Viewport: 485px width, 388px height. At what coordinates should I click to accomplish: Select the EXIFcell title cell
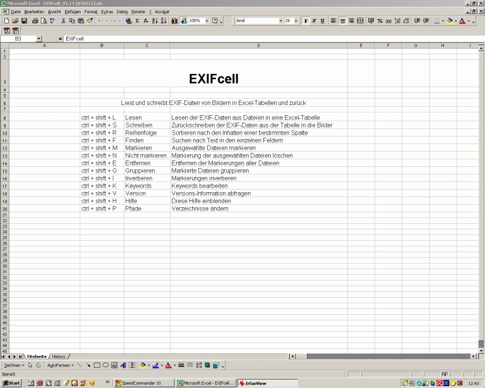click(213, 73)
